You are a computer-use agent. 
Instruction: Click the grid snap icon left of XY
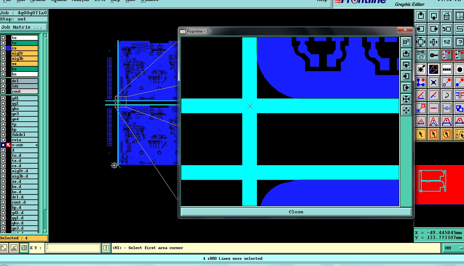click(24, 248)
